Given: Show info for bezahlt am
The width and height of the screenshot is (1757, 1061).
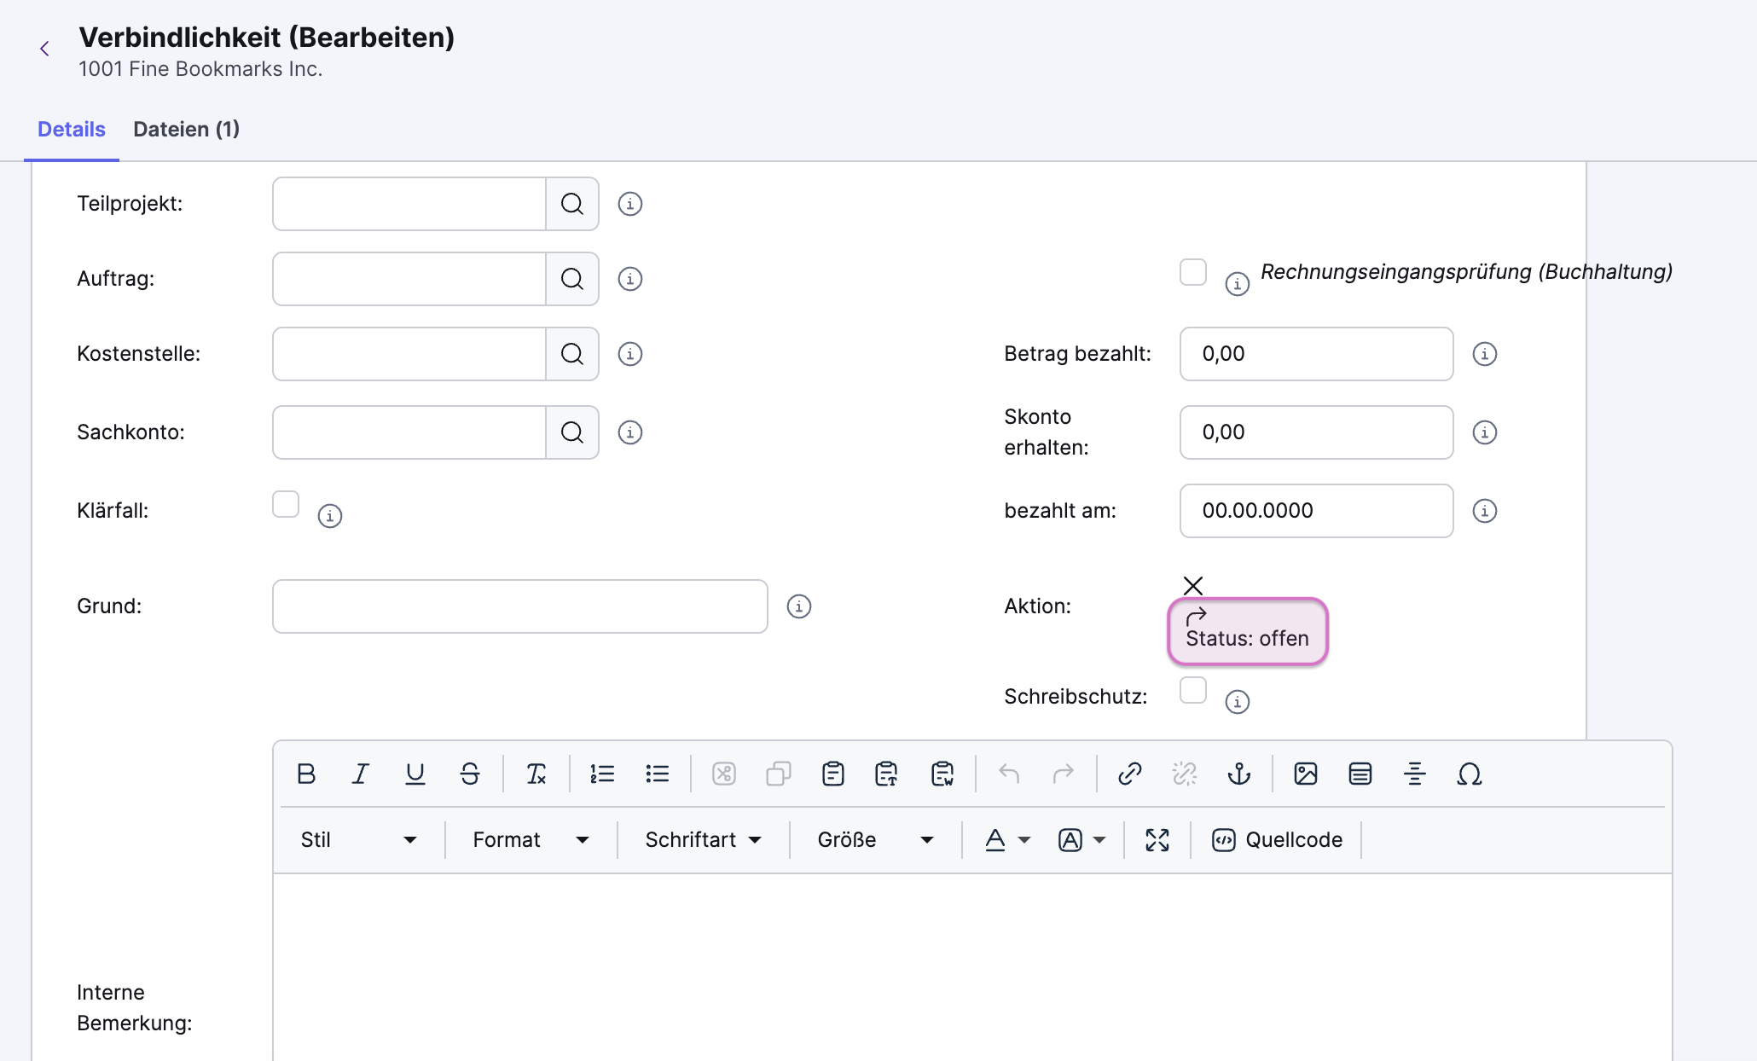Looking at the screenshot, I should click(1485, 511).
